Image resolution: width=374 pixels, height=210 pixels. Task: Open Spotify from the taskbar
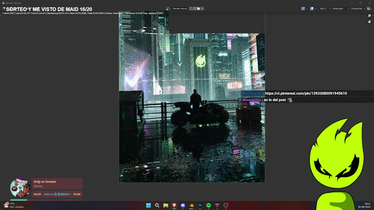[x=209, y=205]
